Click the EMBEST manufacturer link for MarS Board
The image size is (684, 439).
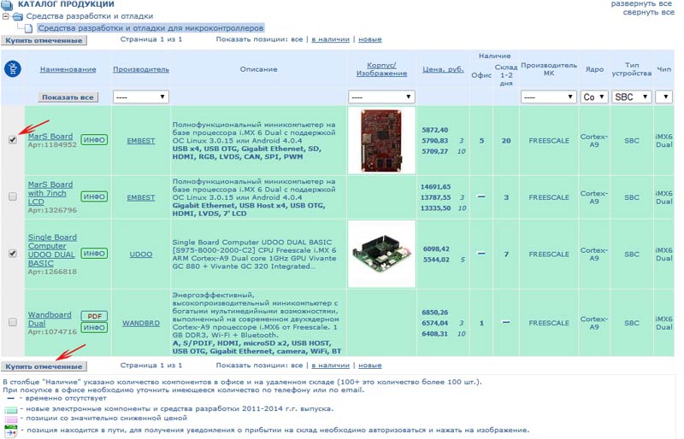click(x=140, y=139)
